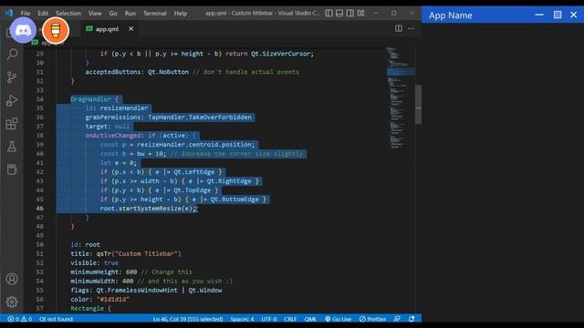The image size is (584, 328).
Task: Open the Edit menu
Action: (43, 13)
